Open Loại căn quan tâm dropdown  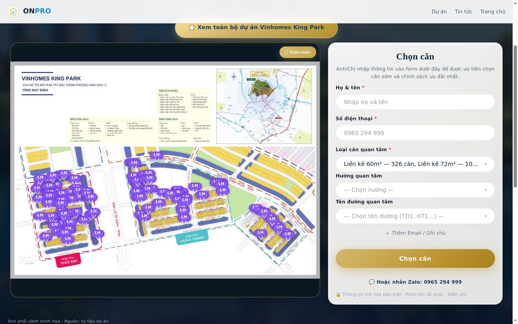click(415, 164)
